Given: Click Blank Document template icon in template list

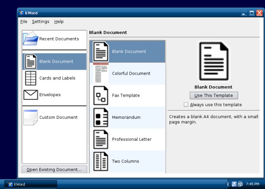Looking at the screenshot, I should 101,52.
